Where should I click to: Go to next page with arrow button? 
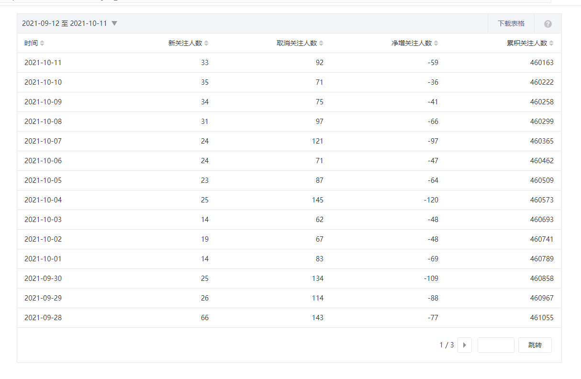464,345
